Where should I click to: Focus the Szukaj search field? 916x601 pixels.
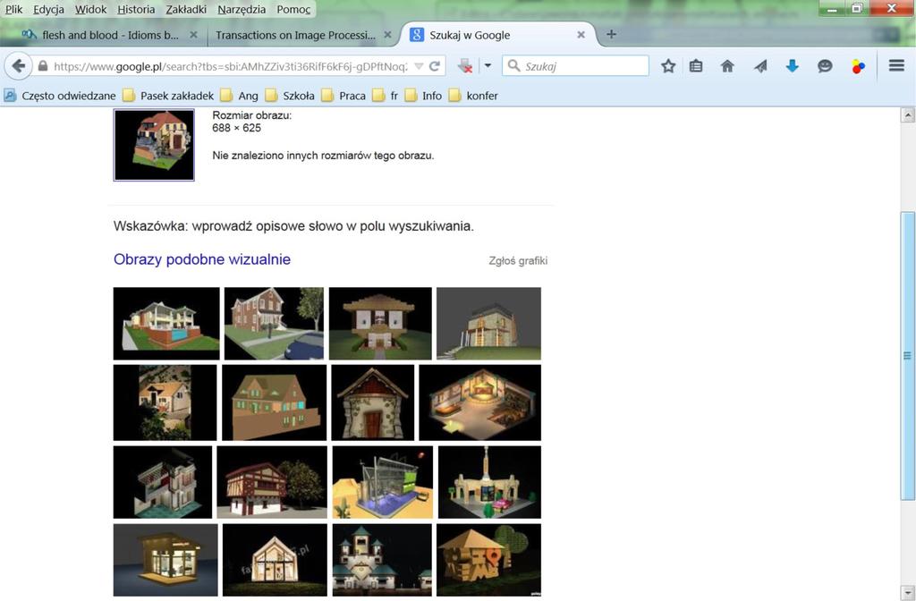(x=575, y=65)
